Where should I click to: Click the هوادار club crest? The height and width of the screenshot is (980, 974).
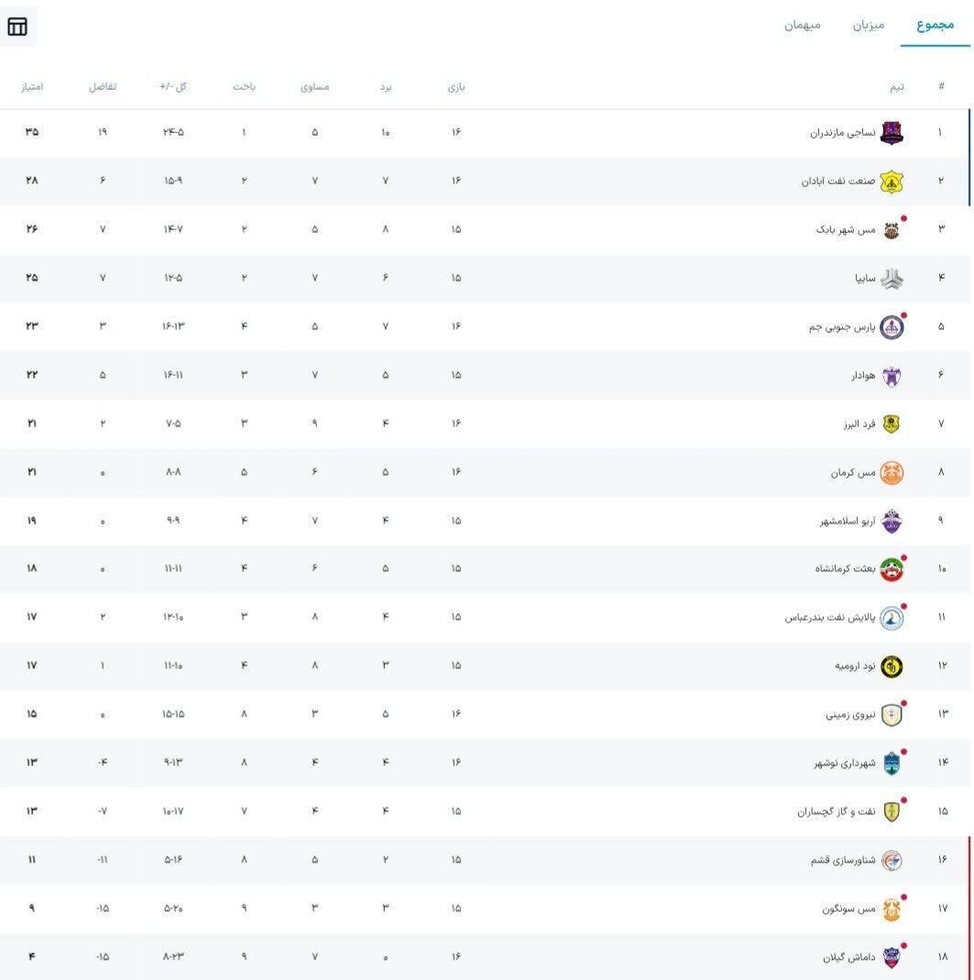pyautogui.click(x=892, y=376)
